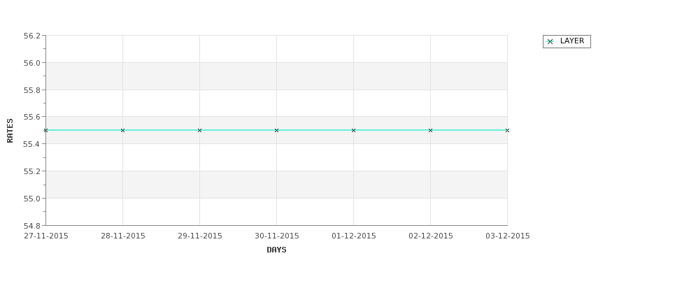The height and width of the screenshot is (300, 682).
Task: Select the data point at 29-11-2015
Action: coord(199,130)
